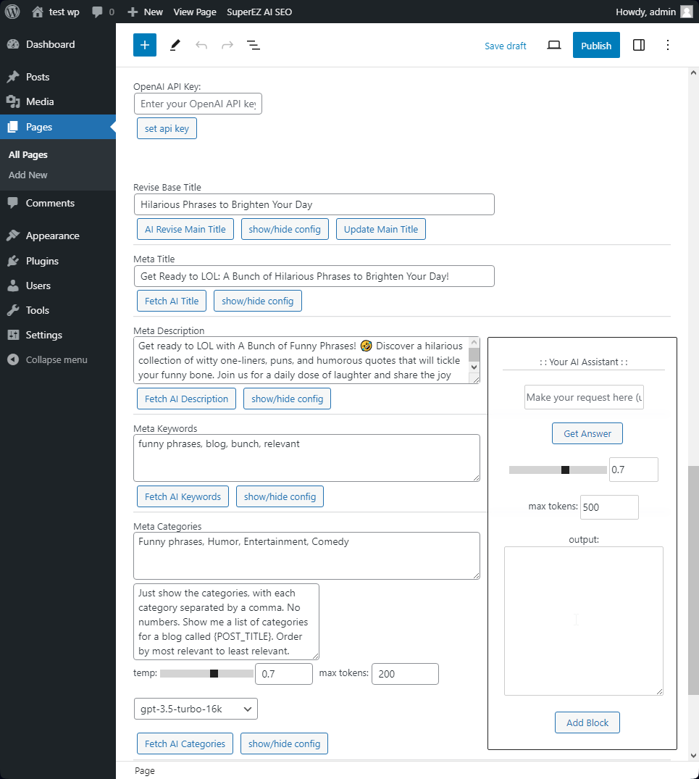This screenshot has width=699, height=779.
Task: Click the Publish button
Action: [x=596, y=45]
